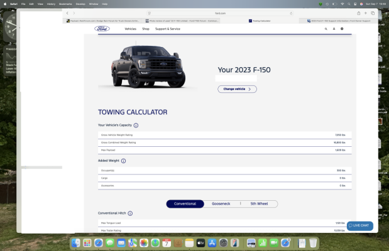This screenshot has width=389, height=251.
Task: Edit the Occupant(s) weight field
Action: pyautogui.click(x=225, y=171)
